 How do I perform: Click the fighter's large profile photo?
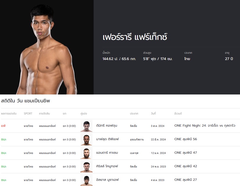47,47
